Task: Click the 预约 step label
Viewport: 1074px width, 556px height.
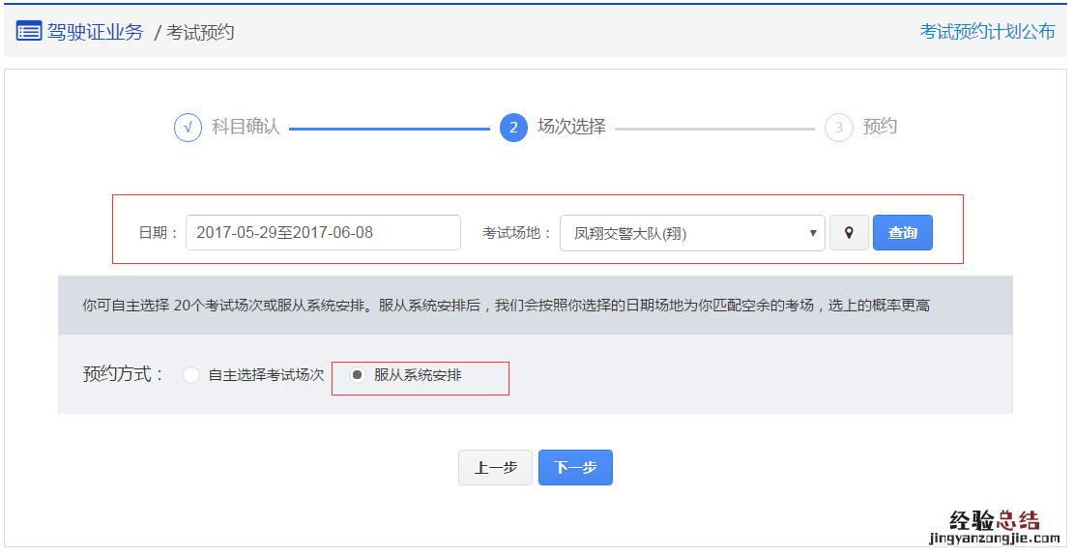Action: click(880, 127)
